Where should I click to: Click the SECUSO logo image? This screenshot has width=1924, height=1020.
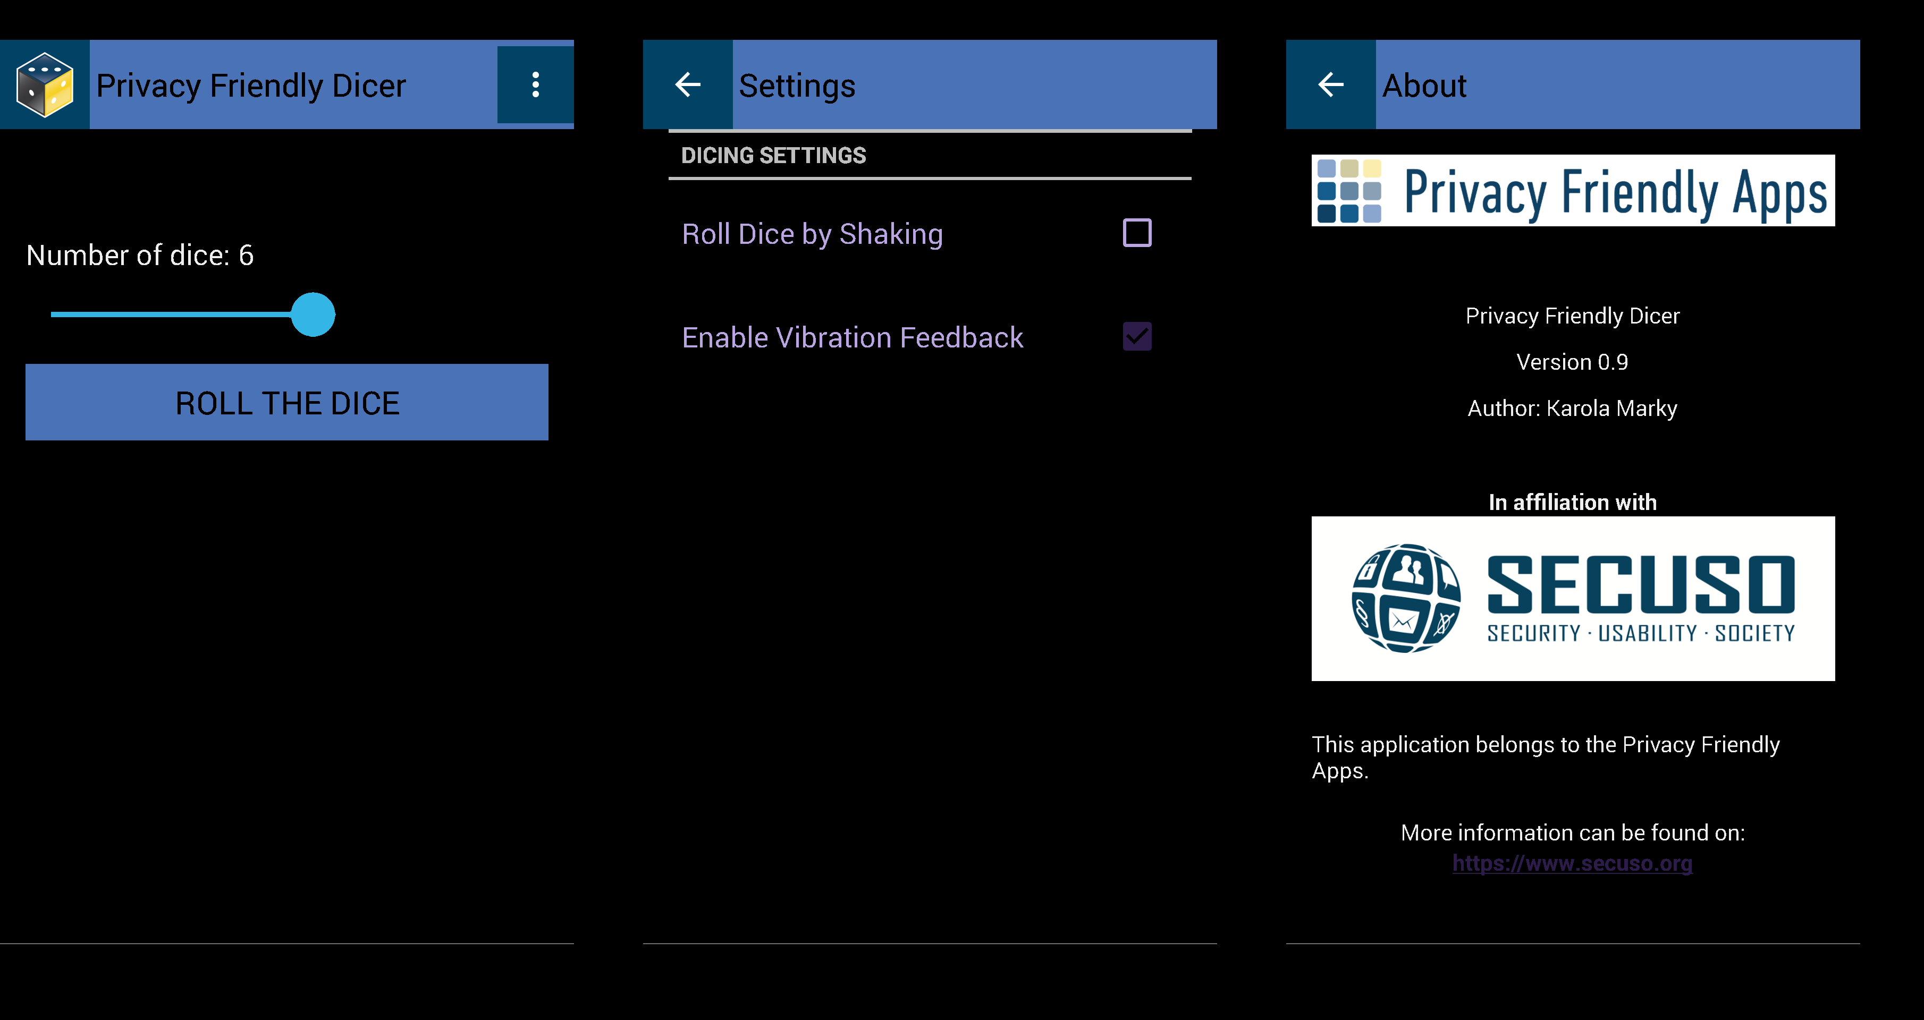coord(1573,599)
